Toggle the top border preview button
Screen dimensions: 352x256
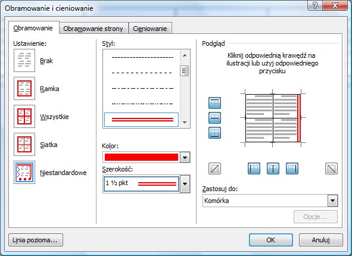click(x=214, y=103)
